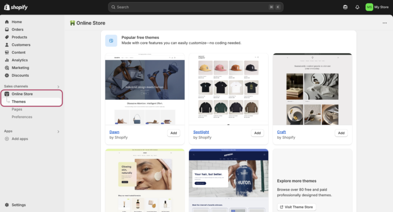Open Orders from the sidebar icon
Viewport: 393px width, 212px height.
point(7,30)
